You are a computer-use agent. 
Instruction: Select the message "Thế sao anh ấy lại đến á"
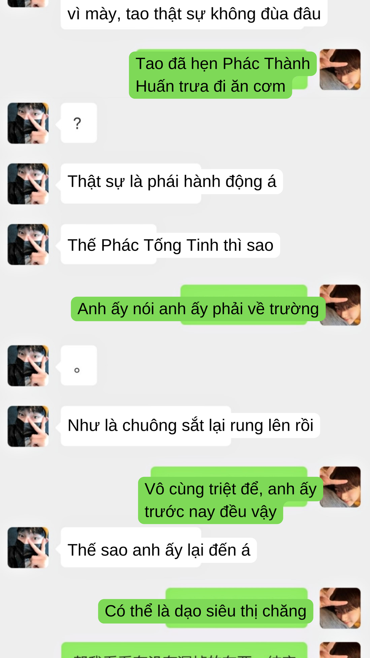159,550
